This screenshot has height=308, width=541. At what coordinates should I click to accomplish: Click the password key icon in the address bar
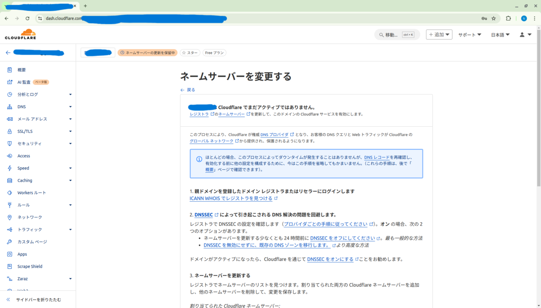[484, 18]
